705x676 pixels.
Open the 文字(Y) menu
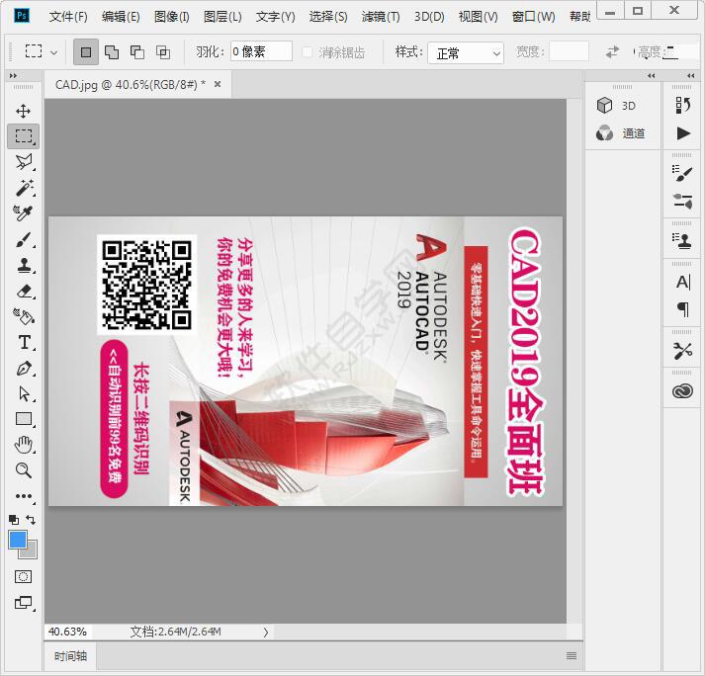275,17
